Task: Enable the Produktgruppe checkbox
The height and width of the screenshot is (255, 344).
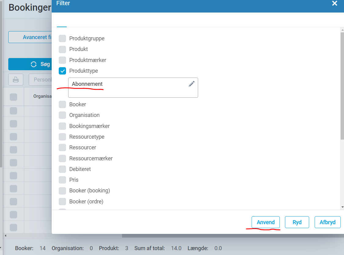Action: (x=62, y=38)
